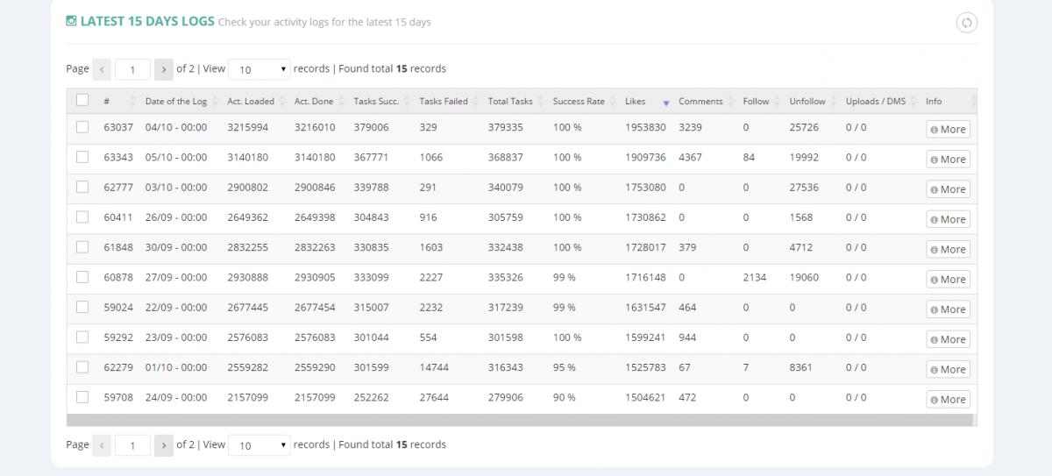Tick the checkbox for log 61848

82,247
